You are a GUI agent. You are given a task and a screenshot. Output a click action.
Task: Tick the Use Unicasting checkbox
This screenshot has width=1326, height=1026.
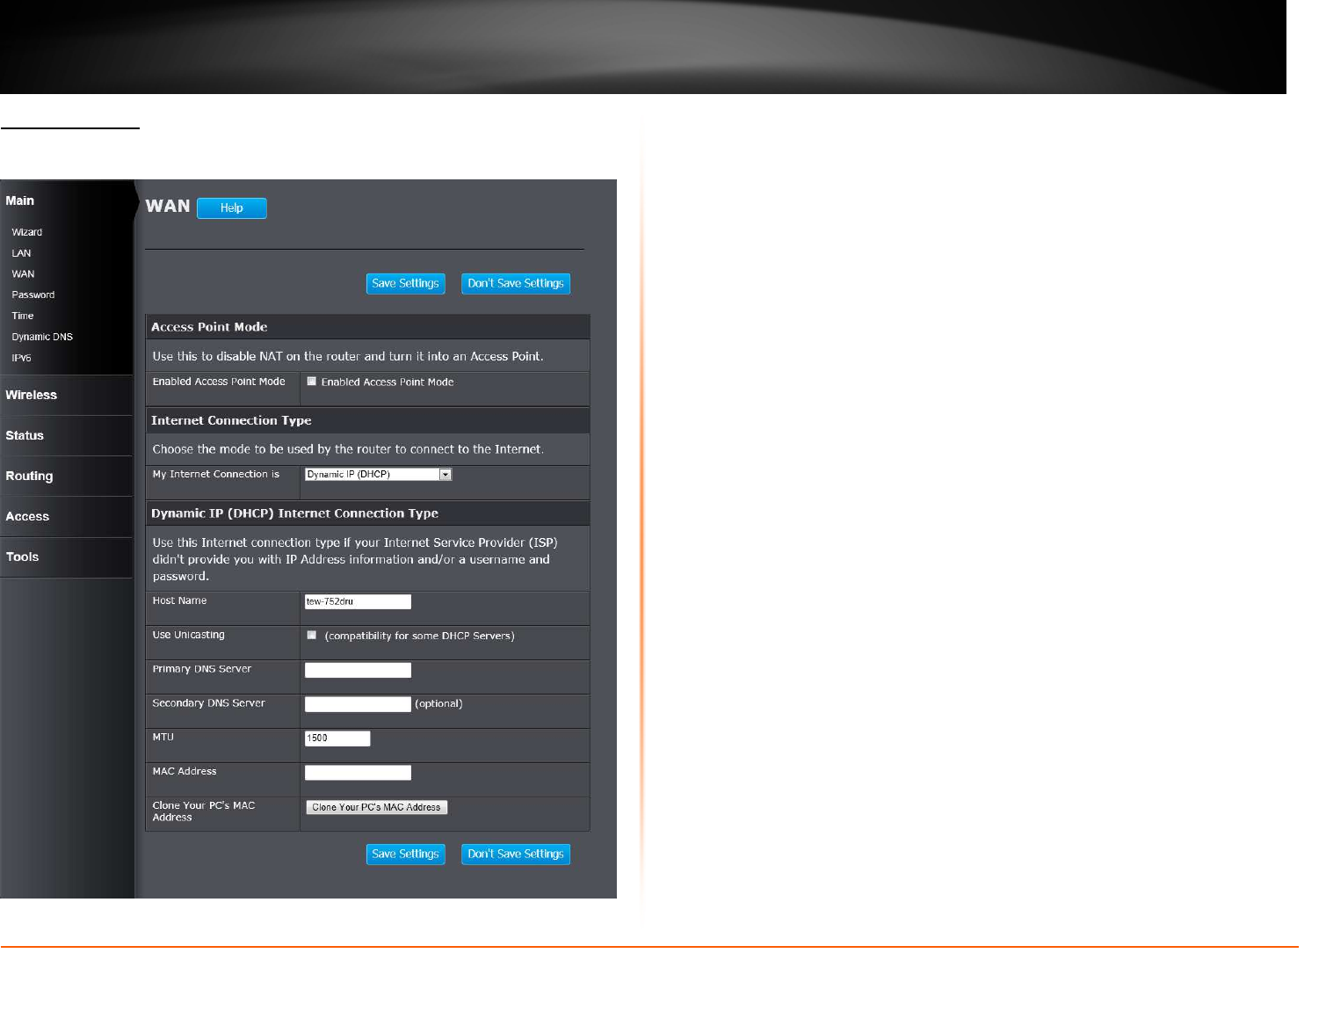pyautogui.click(x=311, y=635)
